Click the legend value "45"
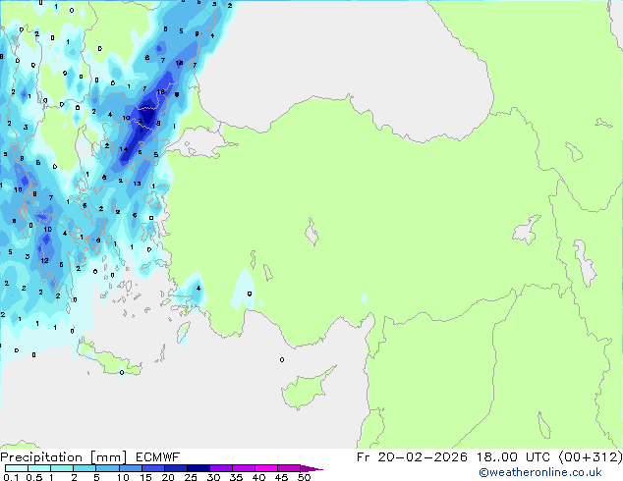623x481 pixels. coord(281,477)
